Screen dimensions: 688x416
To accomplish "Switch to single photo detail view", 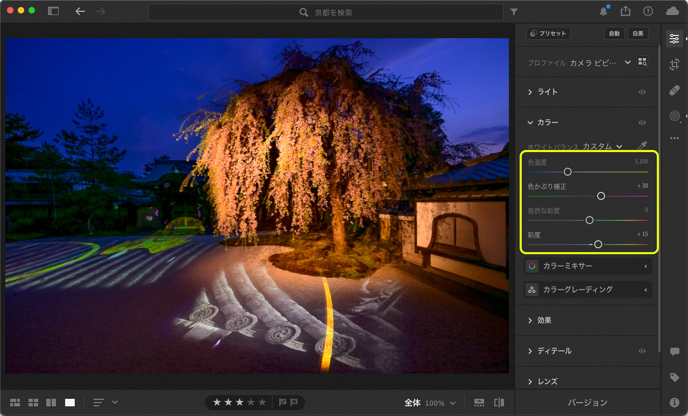I will [70, 403].
